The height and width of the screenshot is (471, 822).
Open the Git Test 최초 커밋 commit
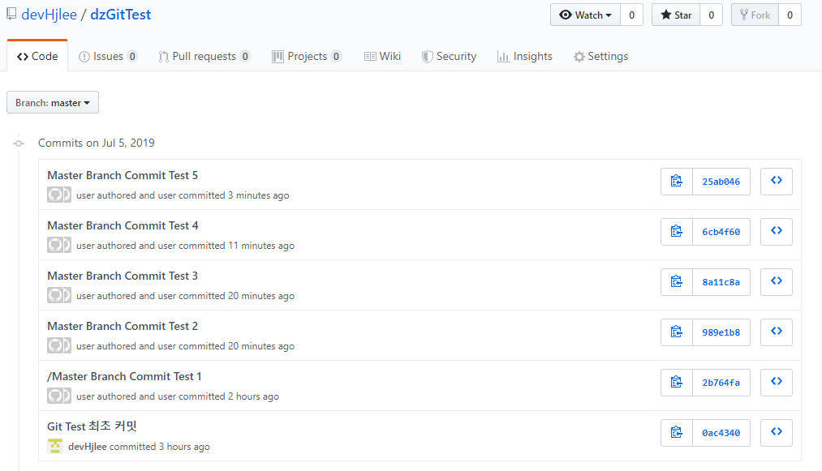(92, 426)
